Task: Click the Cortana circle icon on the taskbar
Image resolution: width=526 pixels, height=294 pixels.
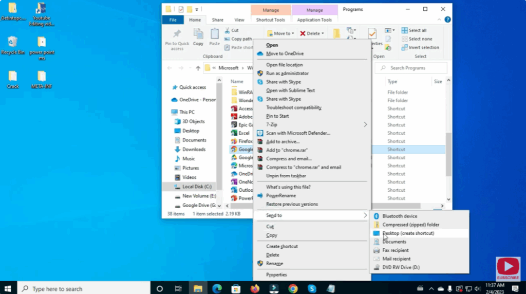Action: (x=160, y=289)
